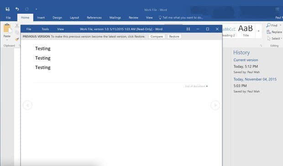Screen dimensions: 283x166
Task: Click the Paste clipboard icon
Action: 8,28
